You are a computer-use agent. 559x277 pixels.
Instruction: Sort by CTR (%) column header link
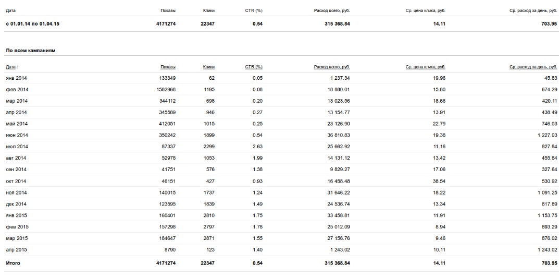click(x=254, y=67)
